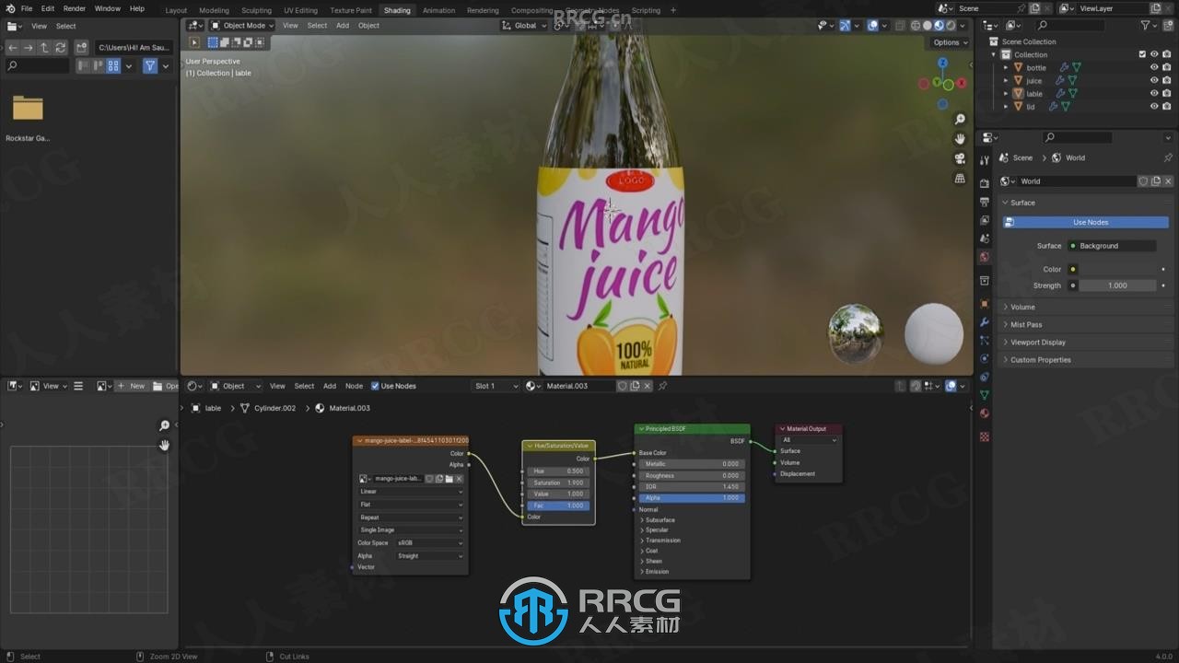
Task: Open the outliner filter dropdown
Action: coord(1150,26)
